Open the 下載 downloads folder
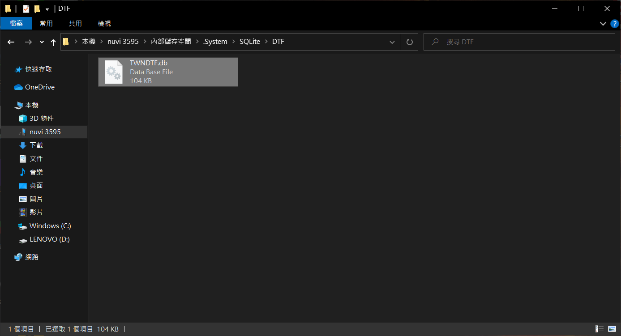 [36, 145]
